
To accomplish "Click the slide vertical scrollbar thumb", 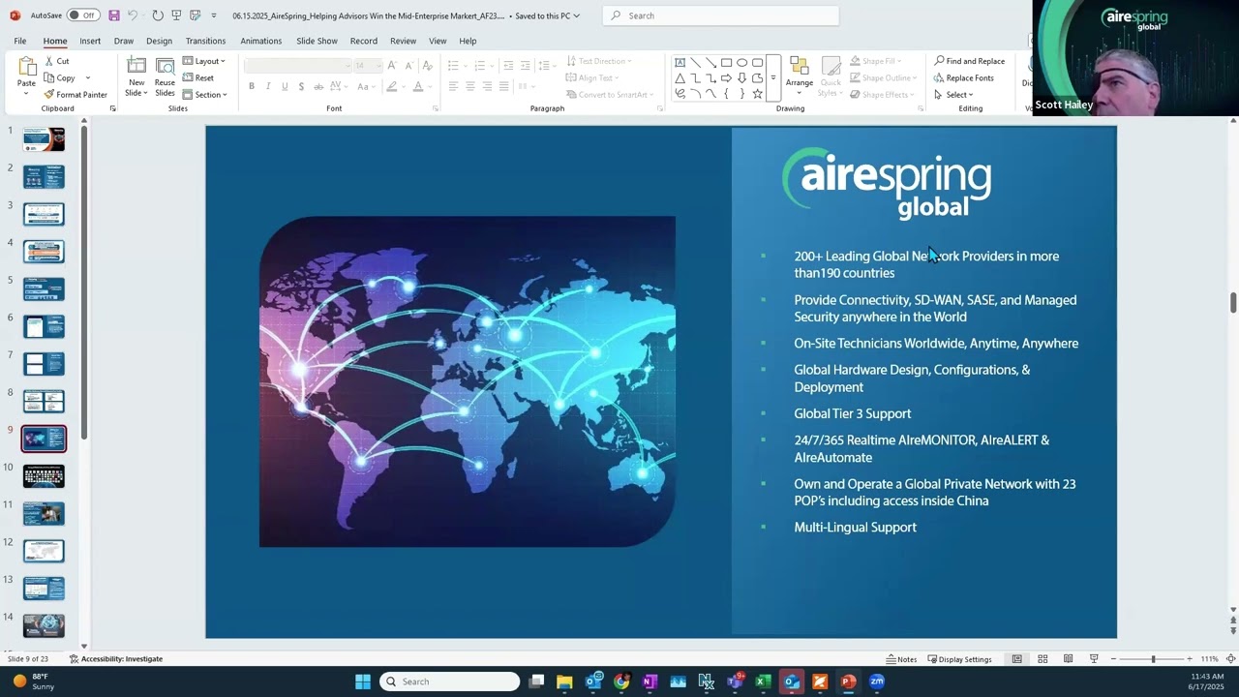I will 1233,302.
